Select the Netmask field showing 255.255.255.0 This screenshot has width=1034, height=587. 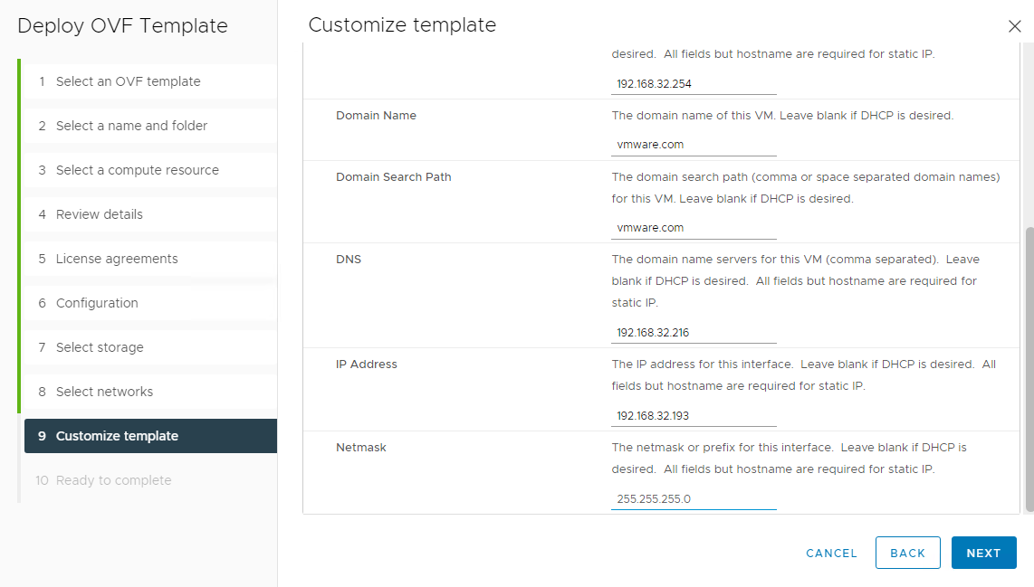click(694, 497)
